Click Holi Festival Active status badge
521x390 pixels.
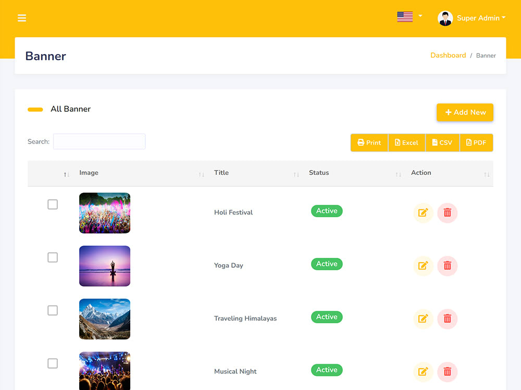tap(327, 211)
